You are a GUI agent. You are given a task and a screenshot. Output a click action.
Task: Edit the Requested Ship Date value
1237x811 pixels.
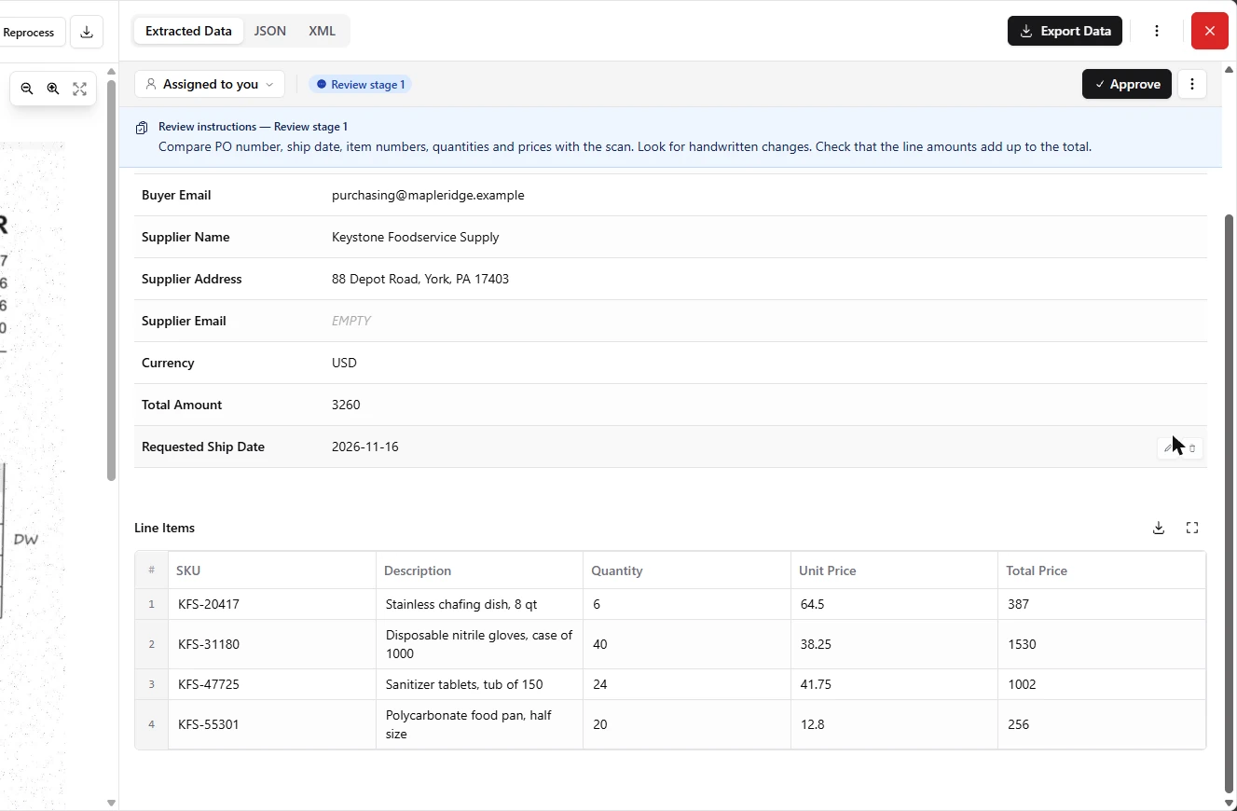point(1167,448)
